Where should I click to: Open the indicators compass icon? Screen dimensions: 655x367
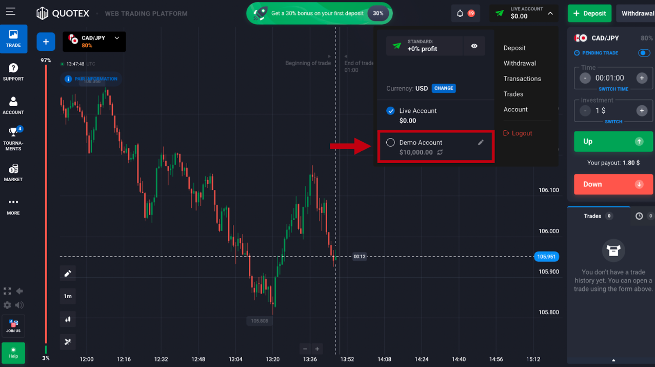[68, 342]
